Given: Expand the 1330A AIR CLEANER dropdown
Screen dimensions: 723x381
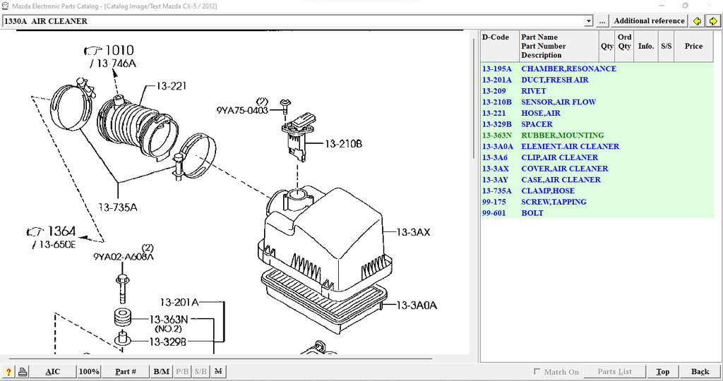Looking at the screenshot, I should (x=589, y=21).
